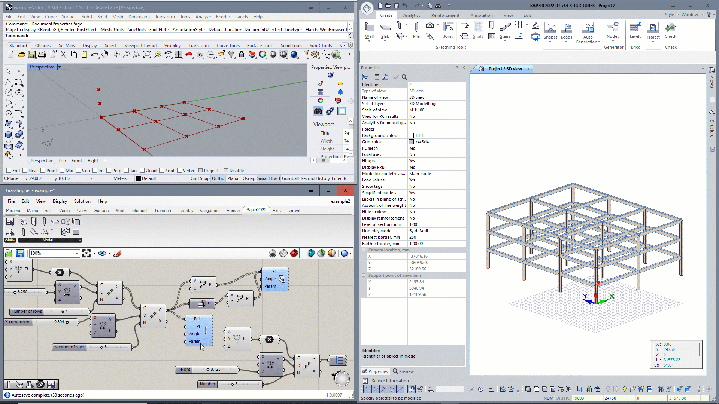719x404 pixels.
Task: Run the model Check tool
Action: (x=670, y=30)
